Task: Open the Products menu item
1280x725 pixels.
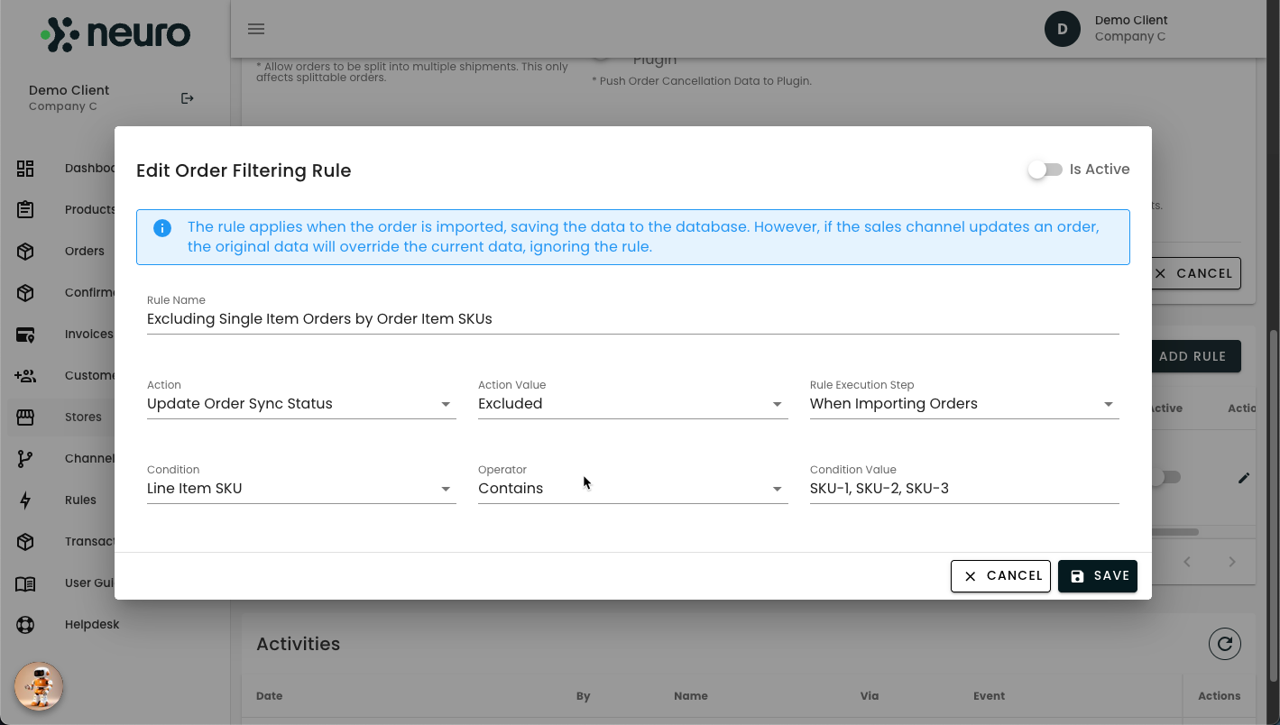Action: 90,209
